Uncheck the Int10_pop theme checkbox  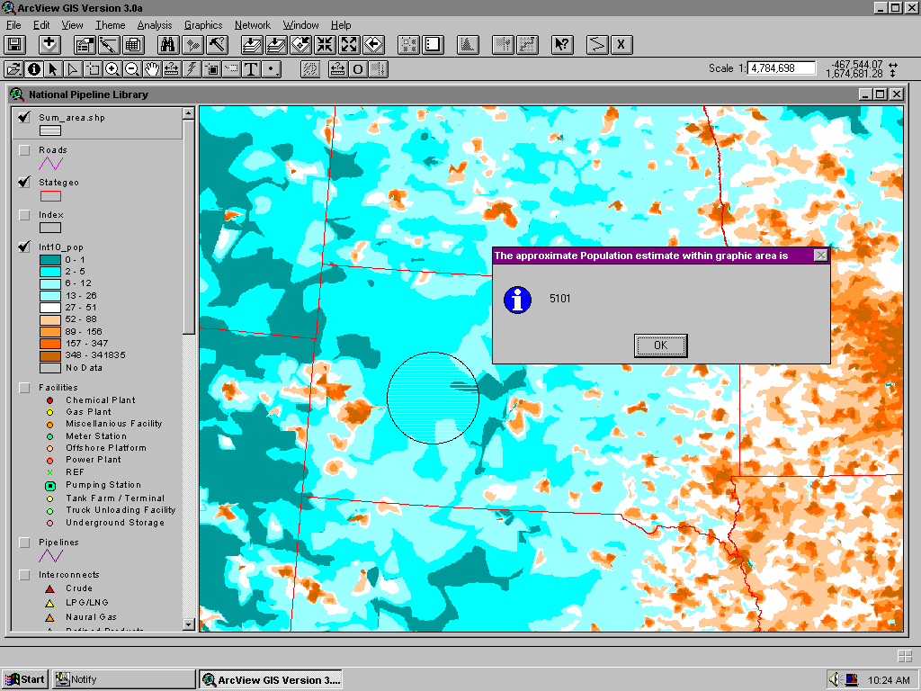pyautogui.click(x=24, y=247)
